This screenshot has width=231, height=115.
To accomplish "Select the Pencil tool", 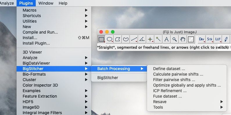I will pos(226,39).
